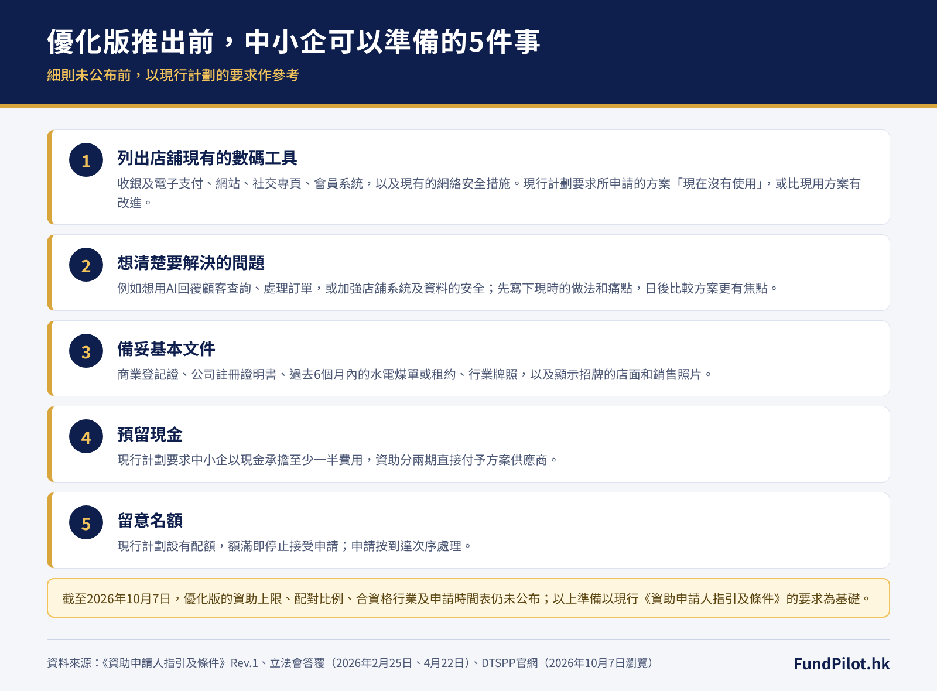
Task: Click description starting 例如想用AI回覆顧客查詢
Action: click(447, 288)
